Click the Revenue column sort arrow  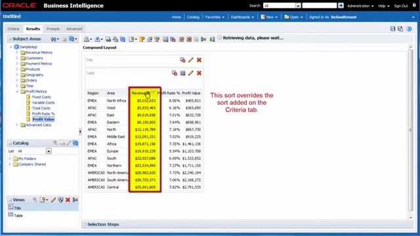pyautogui.click(x=153, y=92)
